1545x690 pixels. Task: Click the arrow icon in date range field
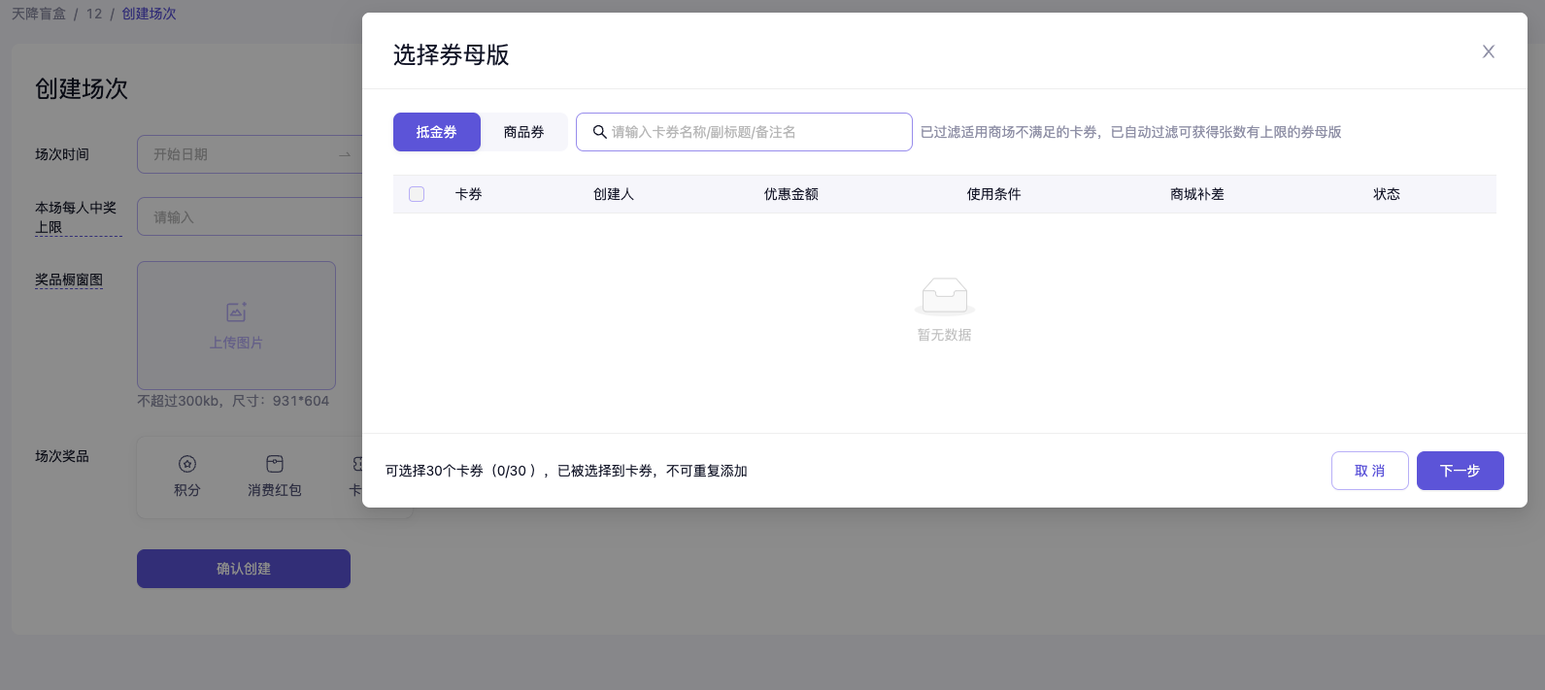pyautogui.click(x=345, y=154)
